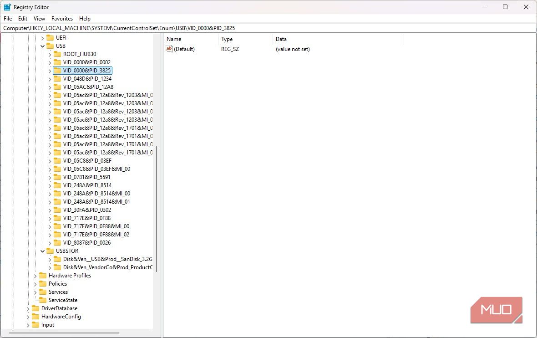Click the Policies folder icon

coord(43,284)
